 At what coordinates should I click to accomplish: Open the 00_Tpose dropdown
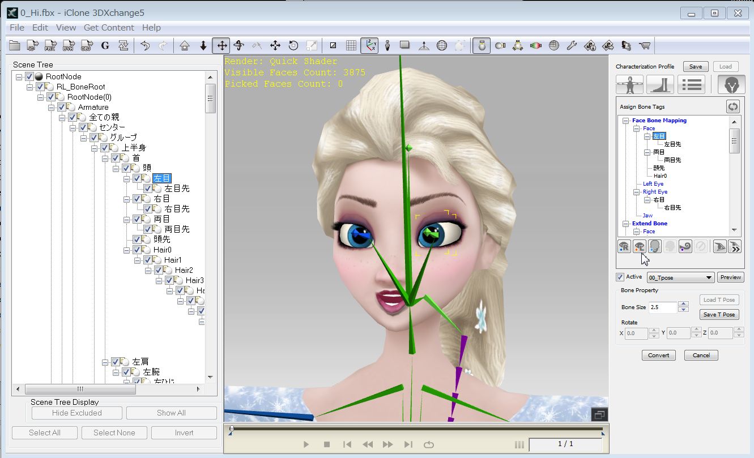point(680,277)
